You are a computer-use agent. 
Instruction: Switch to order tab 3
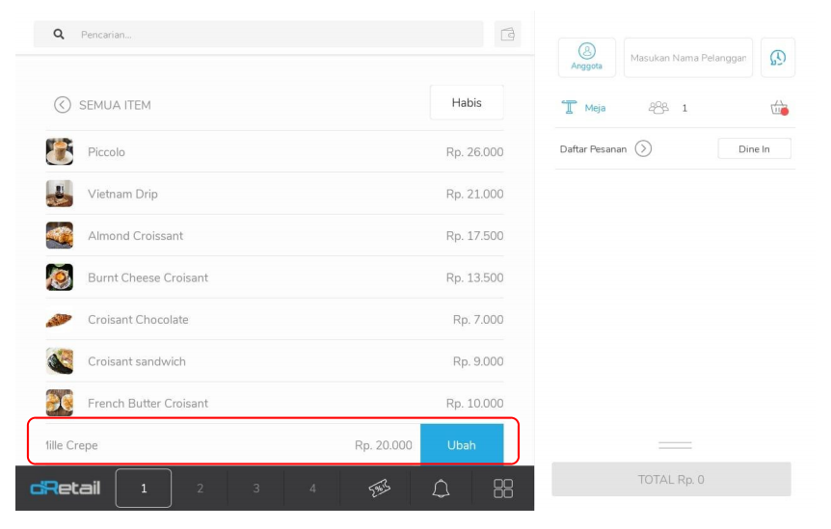pyautogui.click(x=257, y=489)
